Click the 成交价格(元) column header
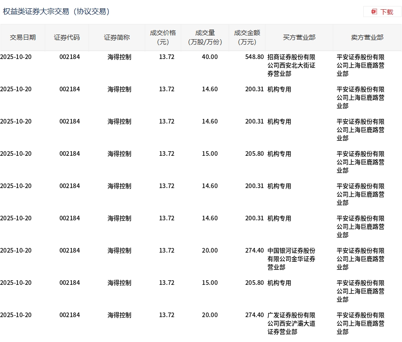Screen dimensions: 402x342 (x=163, y=37)
